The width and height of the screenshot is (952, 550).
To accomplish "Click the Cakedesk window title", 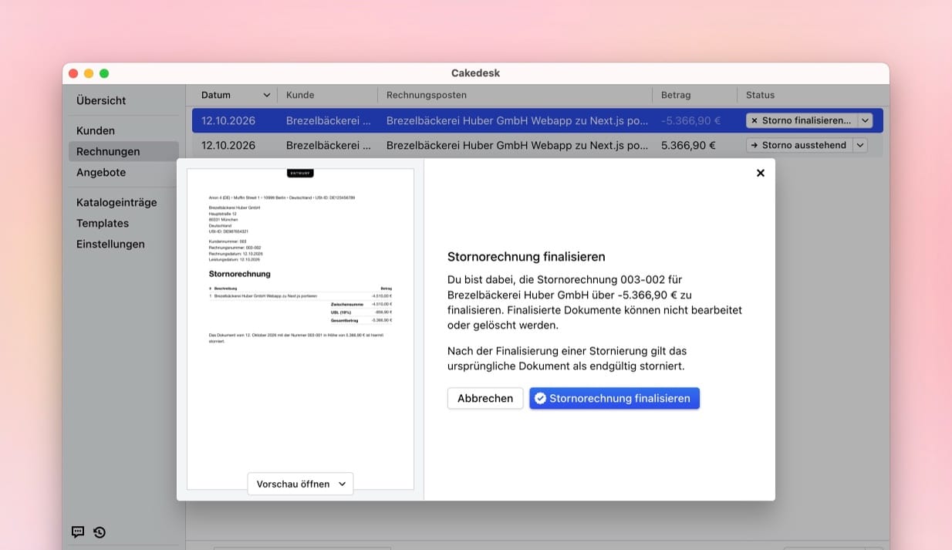I will coord(476,73).
